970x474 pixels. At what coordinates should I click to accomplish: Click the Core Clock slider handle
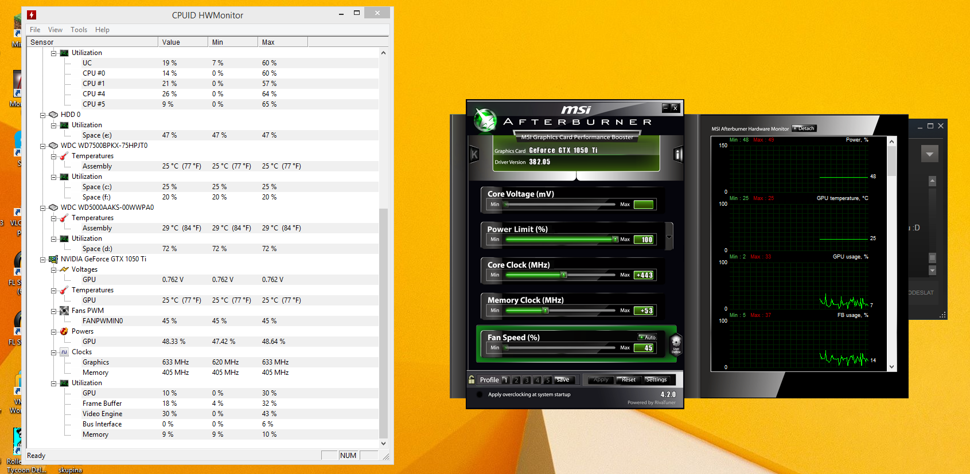click(x=564, y=275)
